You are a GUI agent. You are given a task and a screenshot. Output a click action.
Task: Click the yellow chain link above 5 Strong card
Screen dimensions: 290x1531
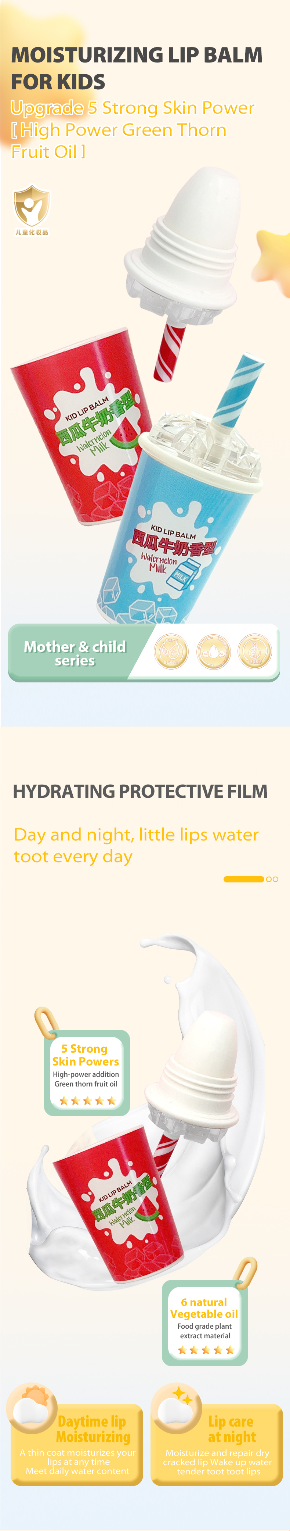click(x=45, y=1021)
